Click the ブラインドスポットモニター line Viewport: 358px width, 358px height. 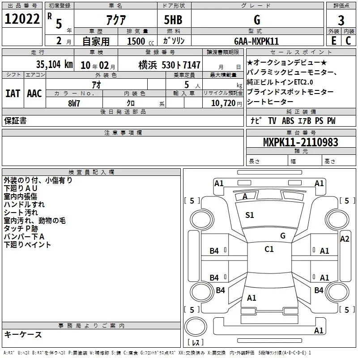[x=290, y=92]
